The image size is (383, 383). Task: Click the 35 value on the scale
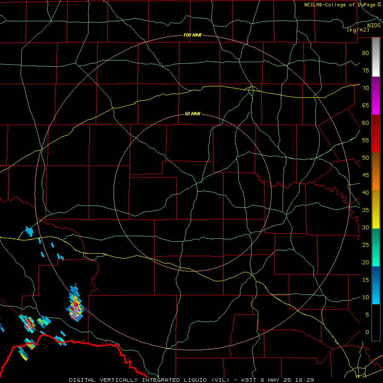coord(366,210)
